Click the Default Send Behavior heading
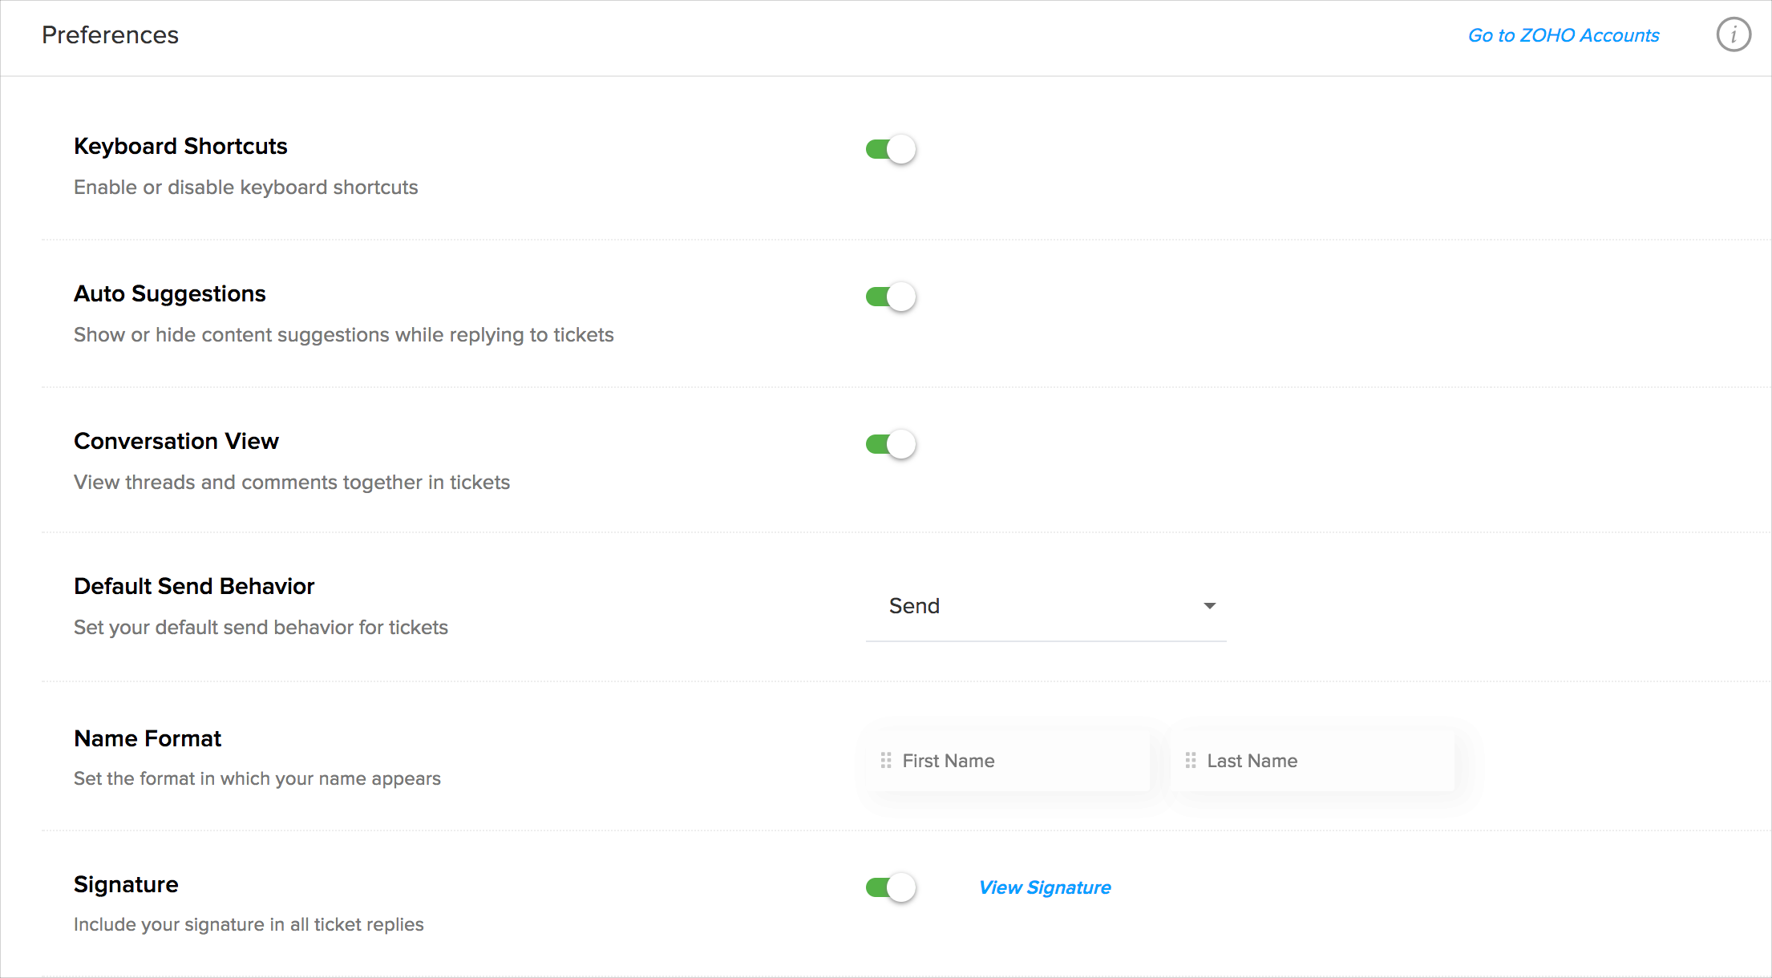1772x978 pixels. click(194, 586)
